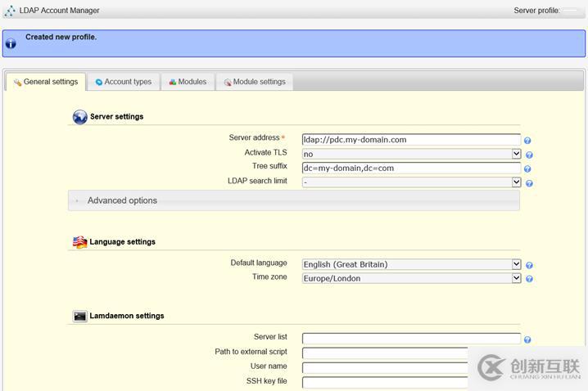Click the Language settings heading

122,242
